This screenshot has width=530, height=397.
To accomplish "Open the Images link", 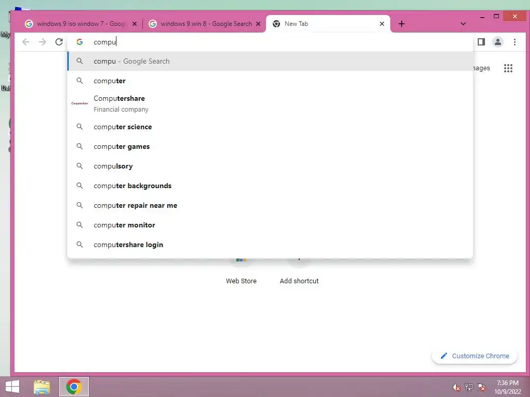I will pos(481,68).
